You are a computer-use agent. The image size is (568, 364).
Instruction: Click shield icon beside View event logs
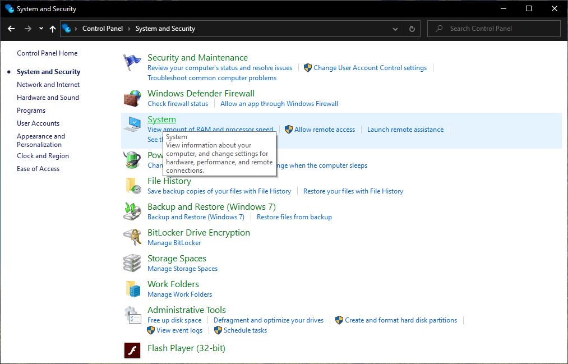(x=151, y=330)
